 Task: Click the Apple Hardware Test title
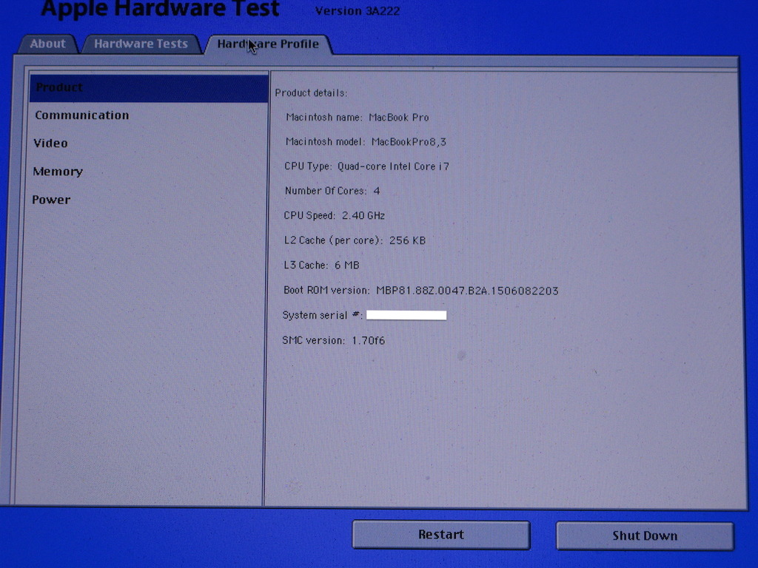click(x=161, y=9)
